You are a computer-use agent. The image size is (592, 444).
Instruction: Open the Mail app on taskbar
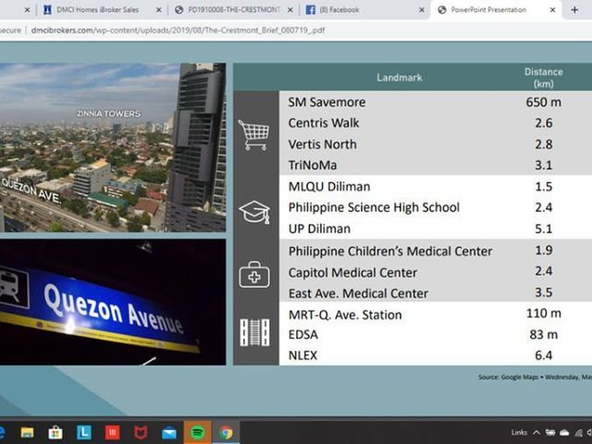point(168,433)
